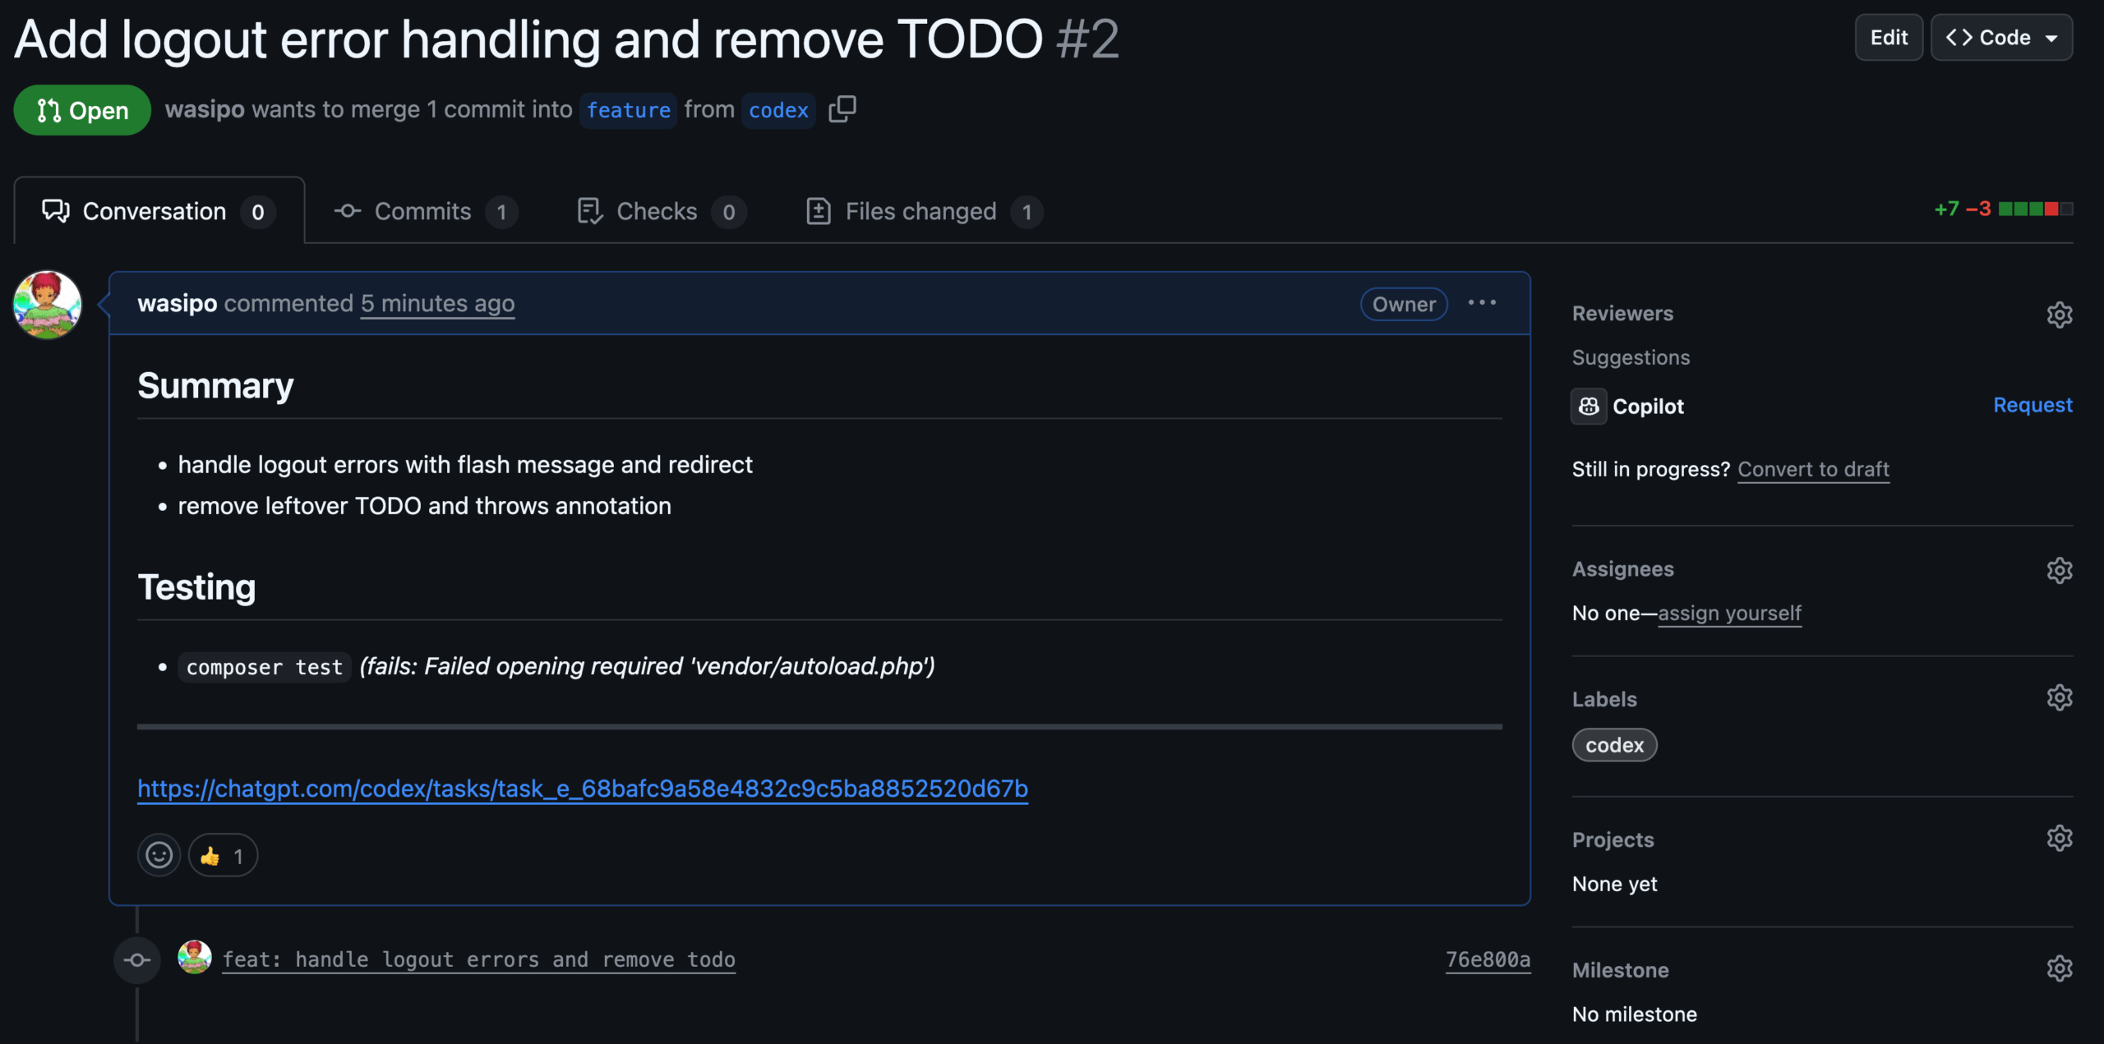Viewport: 2104px width, 1044px height.
Task: Request a review from Copilot
Action: [x=2032, y=405]
